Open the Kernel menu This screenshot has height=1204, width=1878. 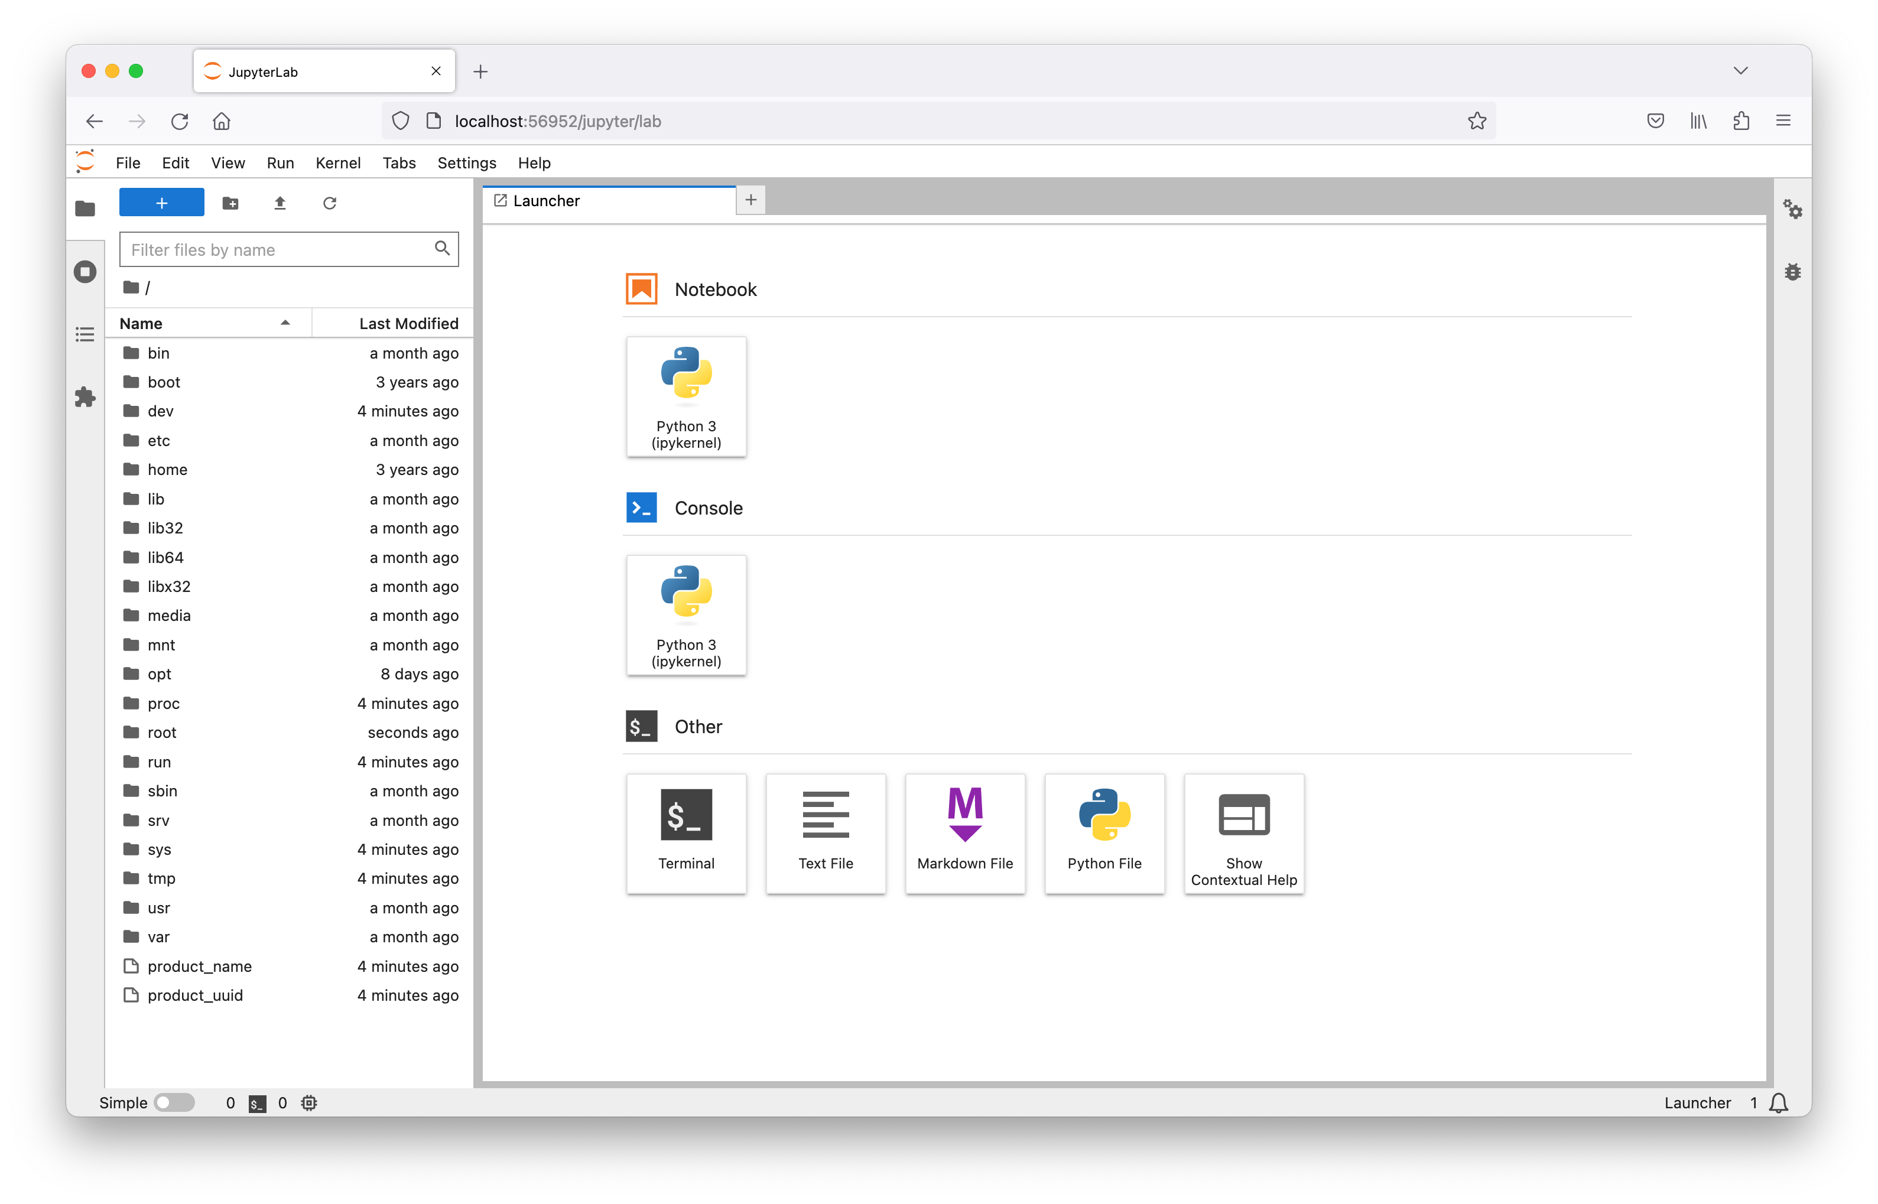click(338, 162)
